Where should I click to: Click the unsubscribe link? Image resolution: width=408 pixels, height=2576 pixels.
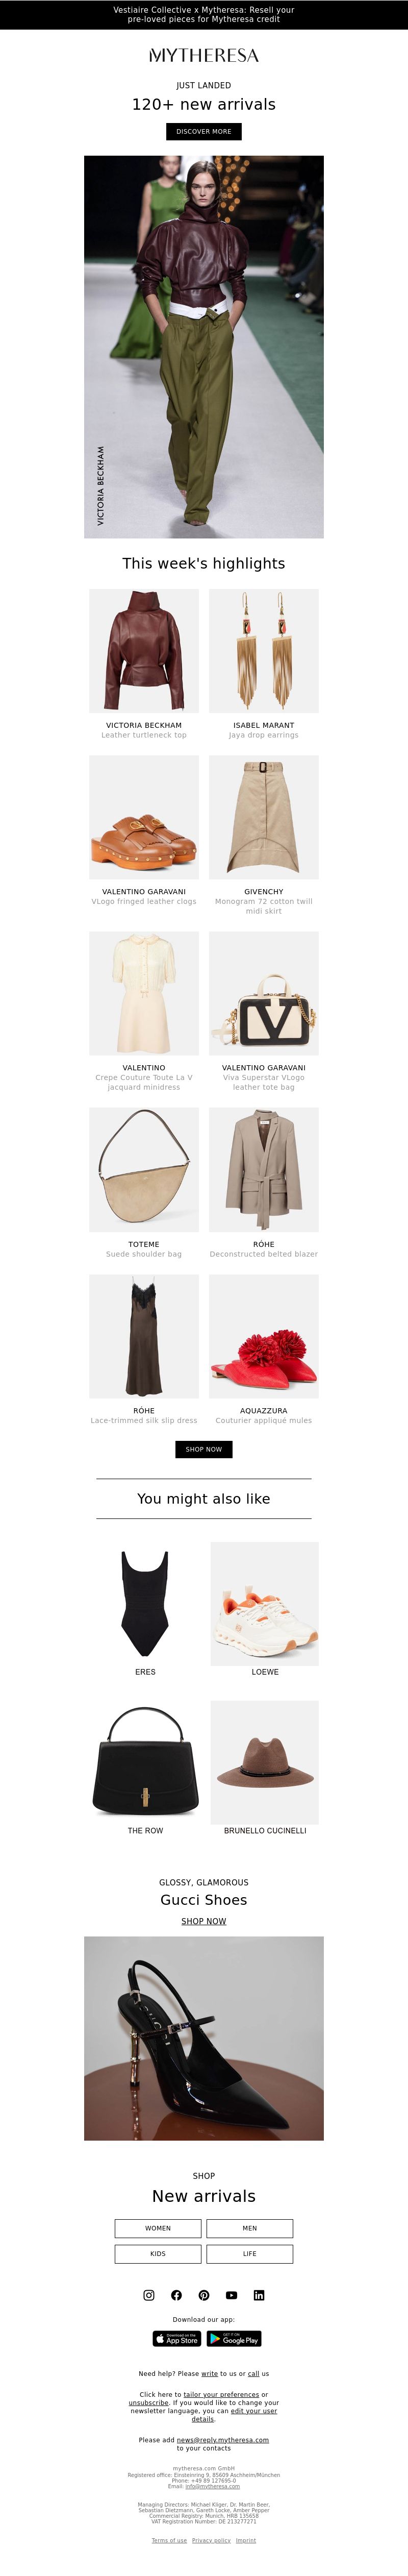tap(148, 2403)
